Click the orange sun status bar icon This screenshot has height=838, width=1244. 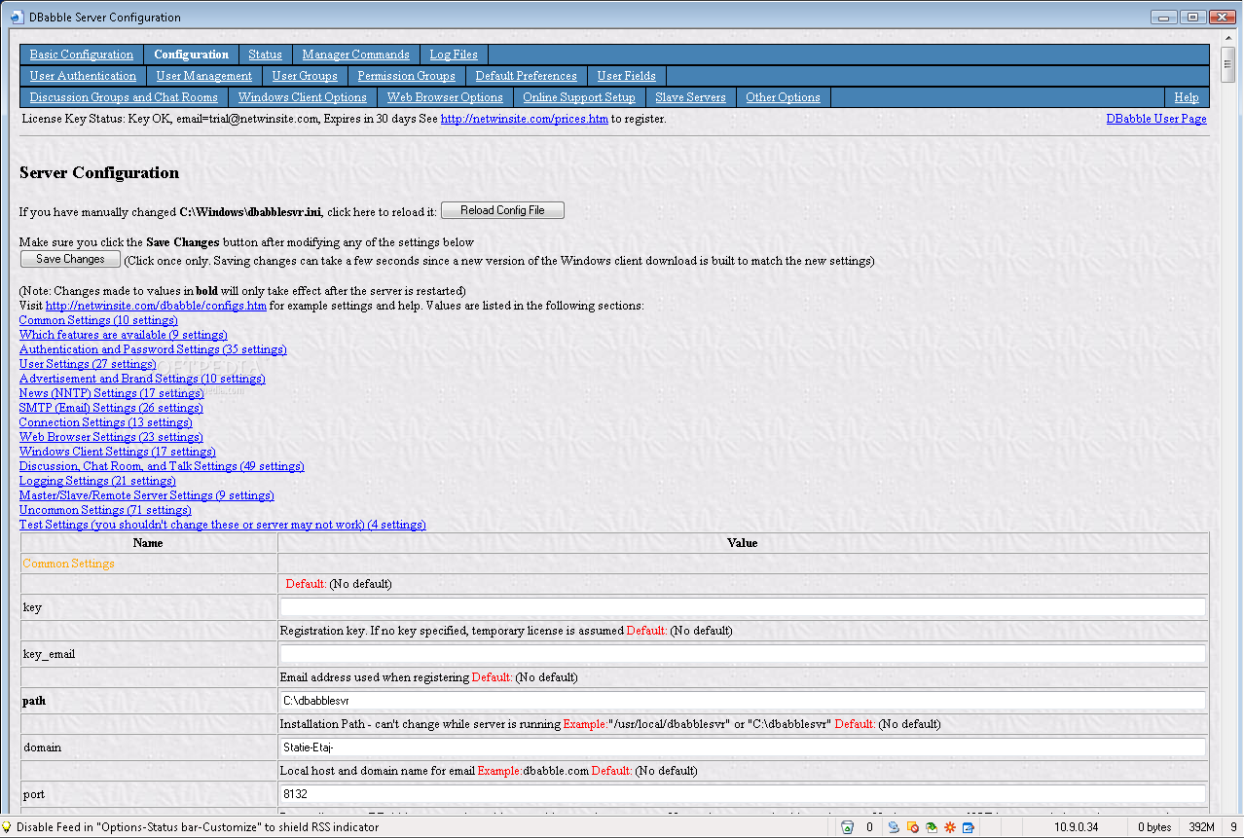[x=950, y=827]
